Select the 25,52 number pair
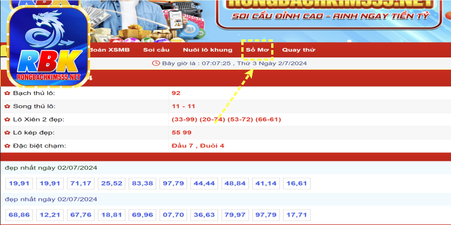The image size is (451, 225). [x=112, y=183]
